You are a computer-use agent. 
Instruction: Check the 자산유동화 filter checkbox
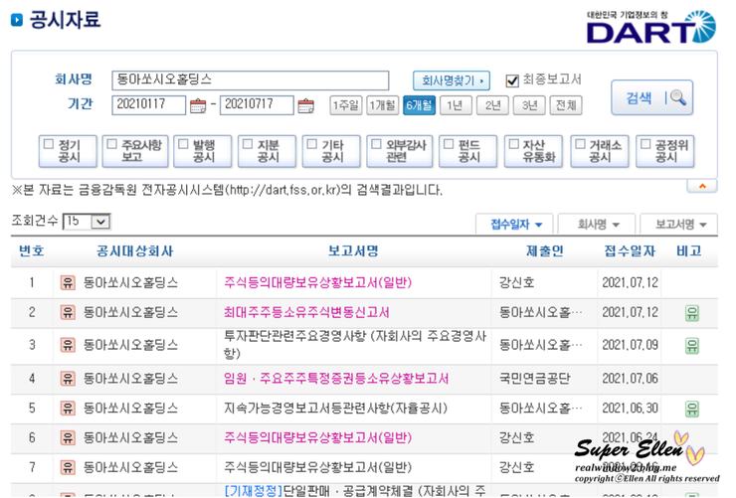[x=514, y=144]
